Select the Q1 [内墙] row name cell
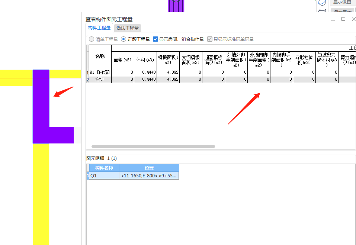Viewport: 356px width, 245px height. point(100,72)
